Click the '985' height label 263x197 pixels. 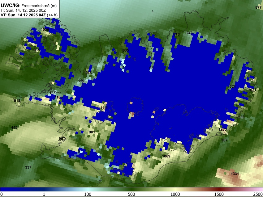[37, 50]
